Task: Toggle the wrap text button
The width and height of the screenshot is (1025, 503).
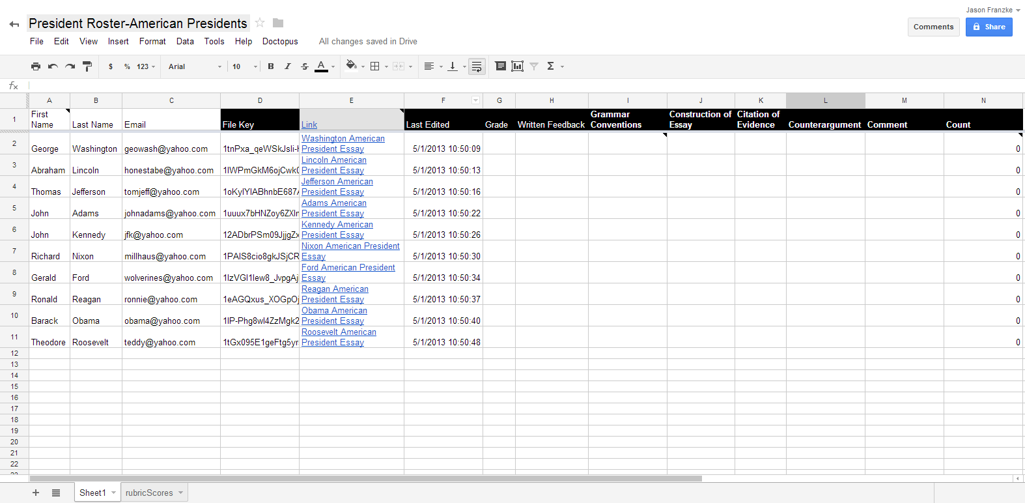Action: 477,66
